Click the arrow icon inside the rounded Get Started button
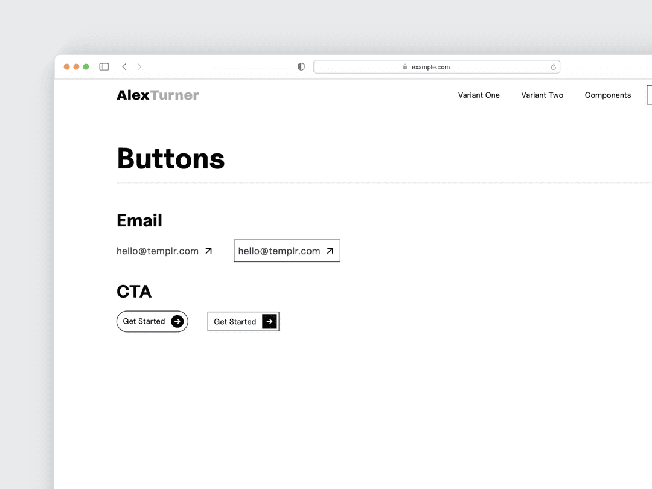The width and height of the screenshot is (652, 489). point(177,321)
